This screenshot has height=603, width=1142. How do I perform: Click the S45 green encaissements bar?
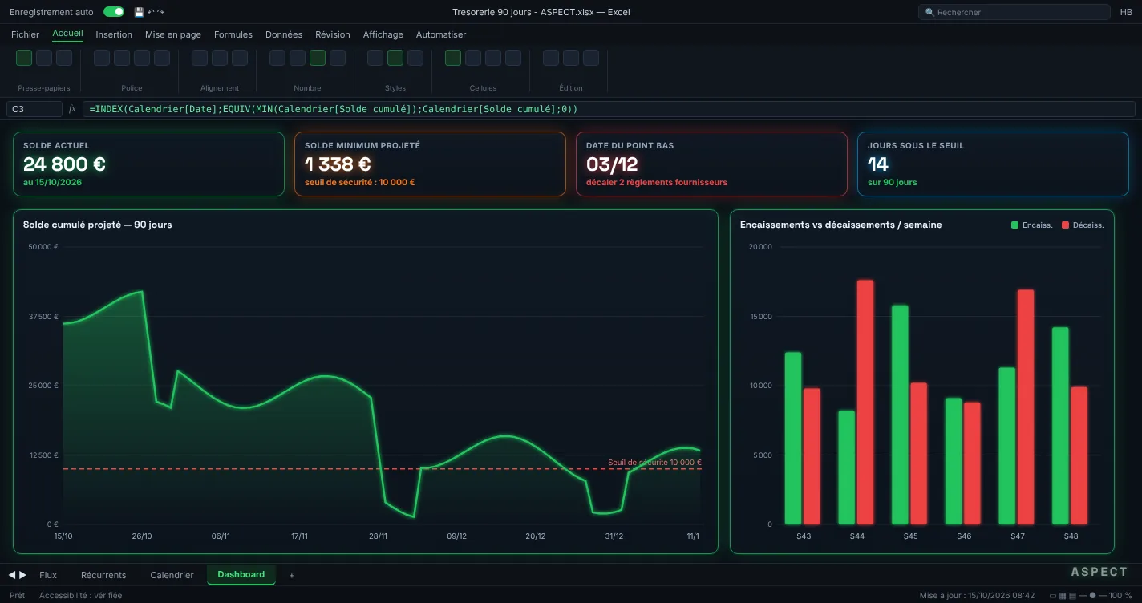click(900, 415)
